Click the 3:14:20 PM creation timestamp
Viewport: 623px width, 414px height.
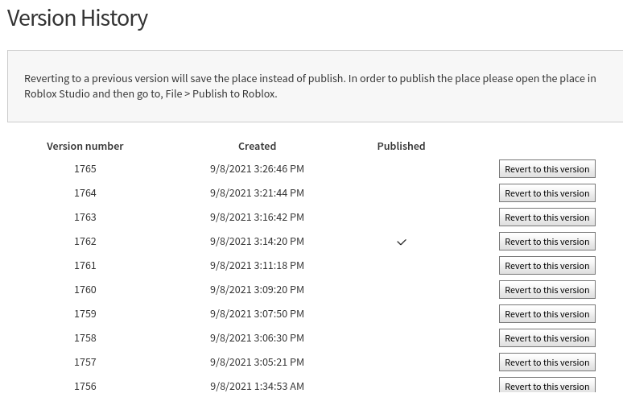tap(257, 242)
